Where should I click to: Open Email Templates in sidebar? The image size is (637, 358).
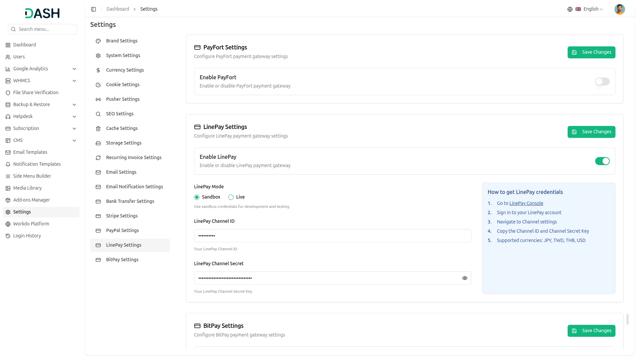tap(41, 152)
